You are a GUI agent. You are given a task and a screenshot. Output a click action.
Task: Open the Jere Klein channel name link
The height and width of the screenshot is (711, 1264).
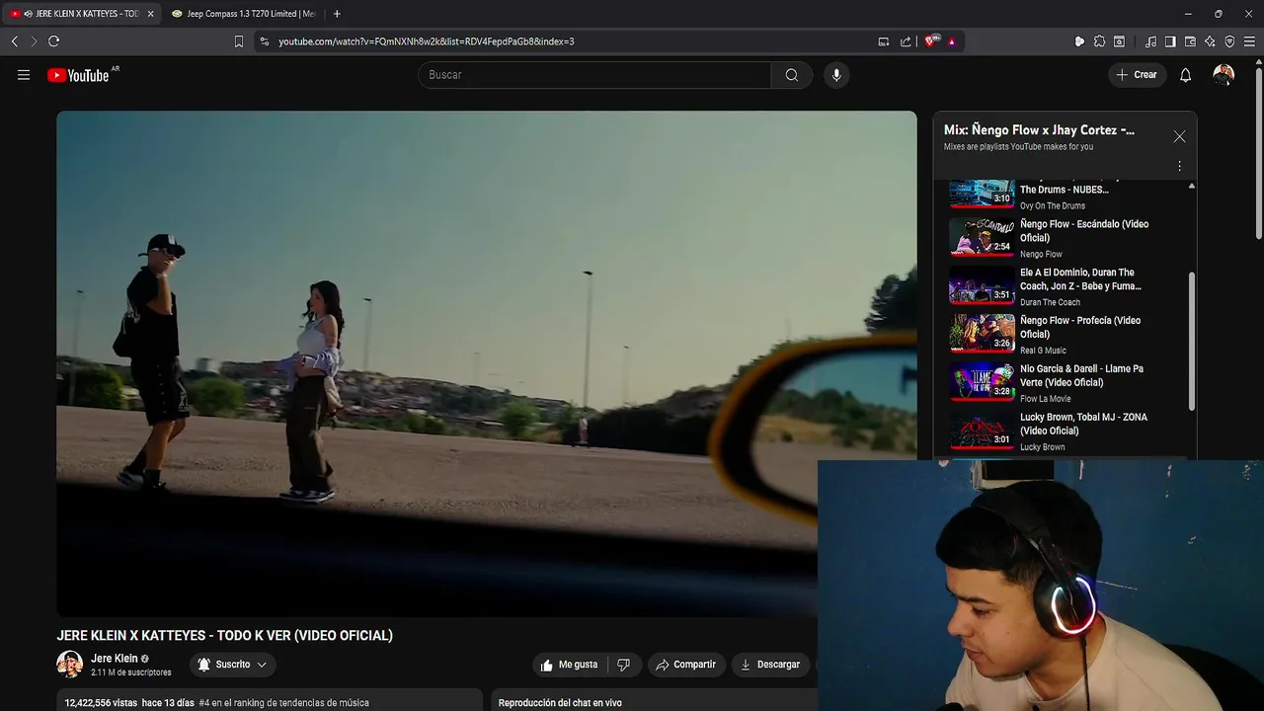(x=115, y=659)
